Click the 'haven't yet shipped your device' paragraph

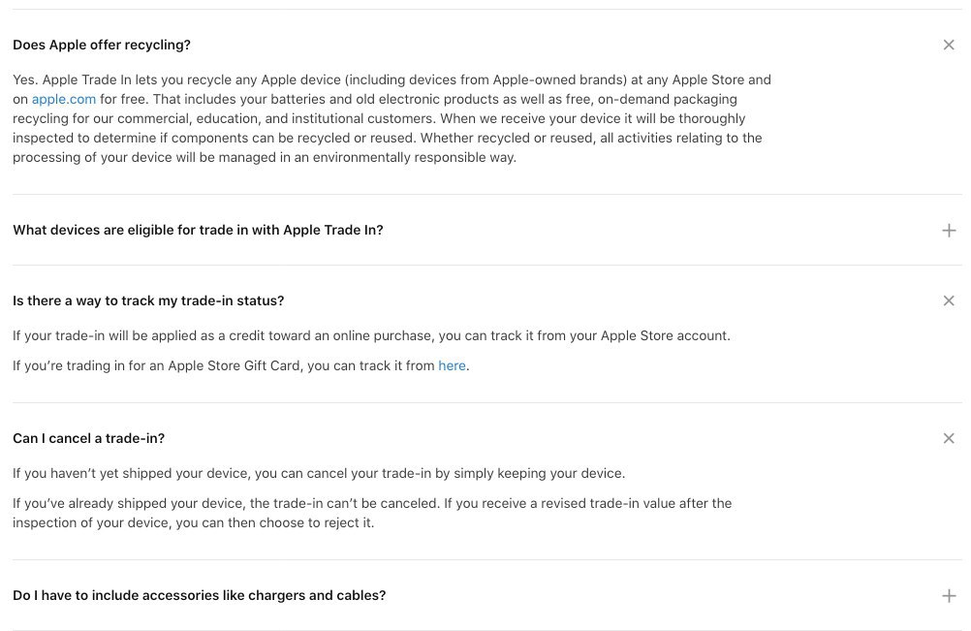[319, 473]
